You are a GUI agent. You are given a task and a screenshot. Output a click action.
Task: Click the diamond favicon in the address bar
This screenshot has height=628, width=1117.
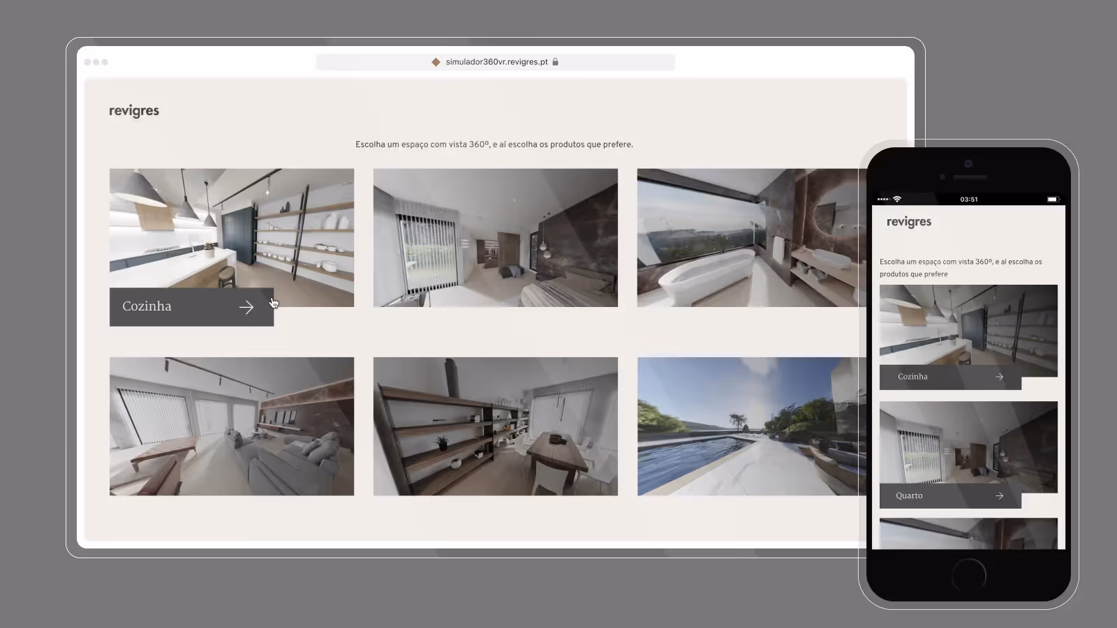(436, 62)
